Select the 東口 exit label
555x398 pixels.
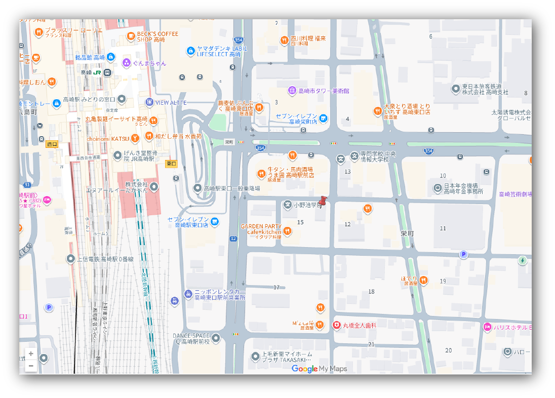pyautogui.click(x=171, y=163)
